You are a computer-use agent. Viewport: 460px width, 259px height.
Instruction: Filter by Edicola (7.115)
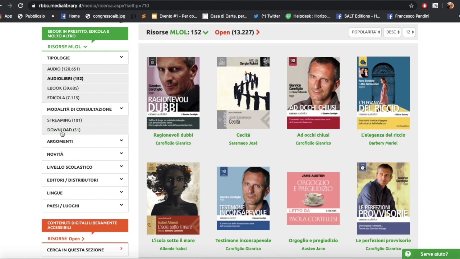tap(63, 98)
